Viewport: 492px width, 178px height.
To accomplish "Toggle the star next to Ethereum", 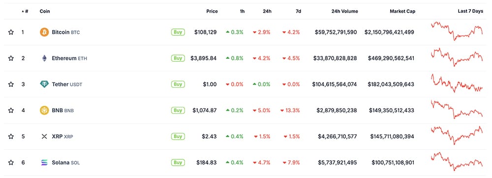I will 11,58.
